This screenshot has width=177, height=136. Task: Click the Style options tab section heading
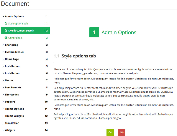click(79, 56)
